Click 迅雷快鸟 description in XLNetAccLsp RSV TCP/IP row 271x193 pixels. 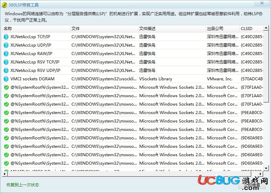click(x=147, y=62)
